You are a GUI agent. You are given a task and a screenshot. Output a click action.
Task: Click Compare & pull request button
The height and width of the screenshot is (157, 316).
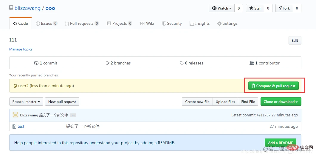(x=273, y=86)
